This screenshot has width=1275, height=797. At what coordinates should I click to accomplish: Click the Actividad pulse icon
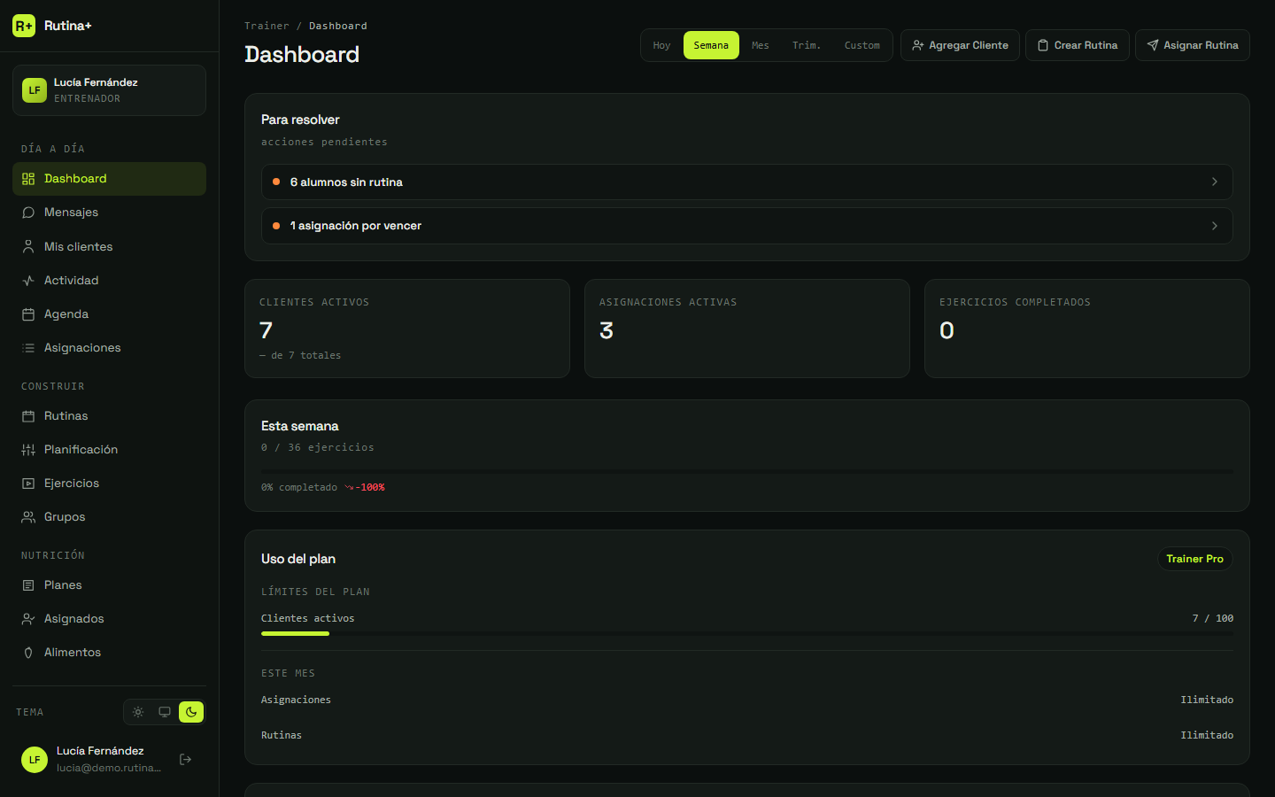pyautogui.click(x=28, y=281)
